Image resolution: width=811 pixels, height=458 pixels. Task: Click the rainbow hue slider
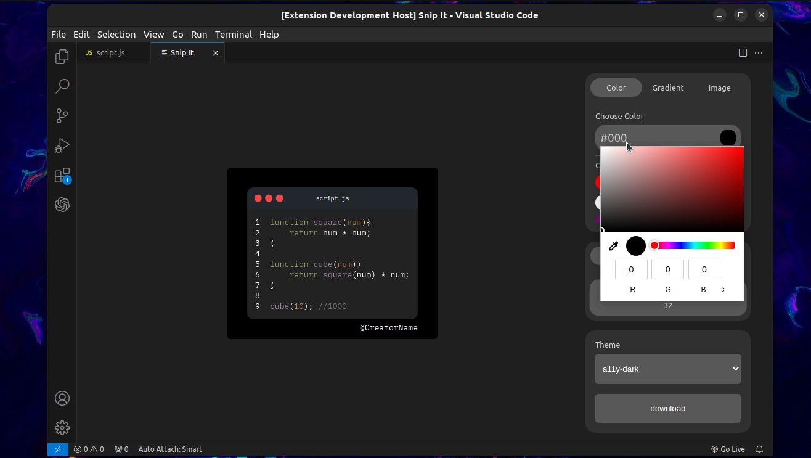(x=695, y=245)
